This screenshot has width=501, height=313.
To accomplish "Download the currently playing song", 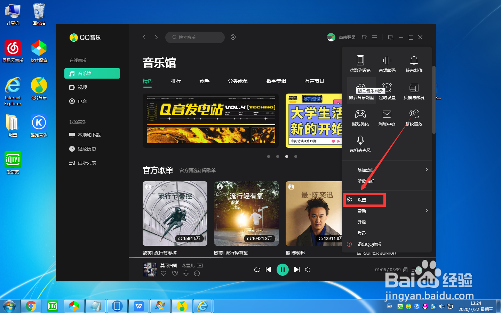I will pos(186,273).
